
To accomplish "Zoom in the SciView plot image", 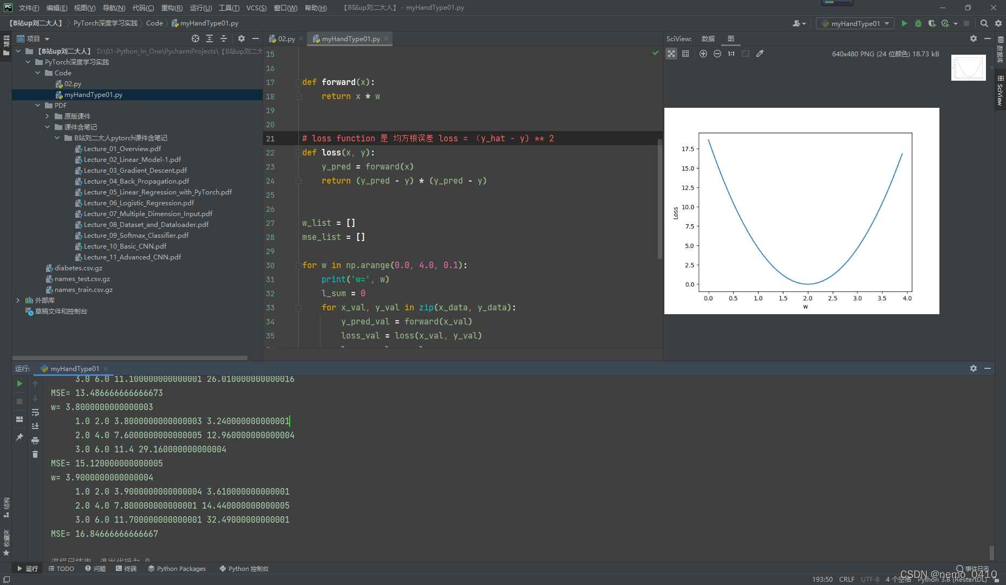I will pos(703,54).
